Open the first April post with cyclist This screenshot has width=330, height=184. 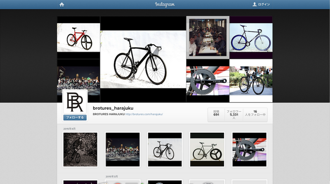[80, 149]
